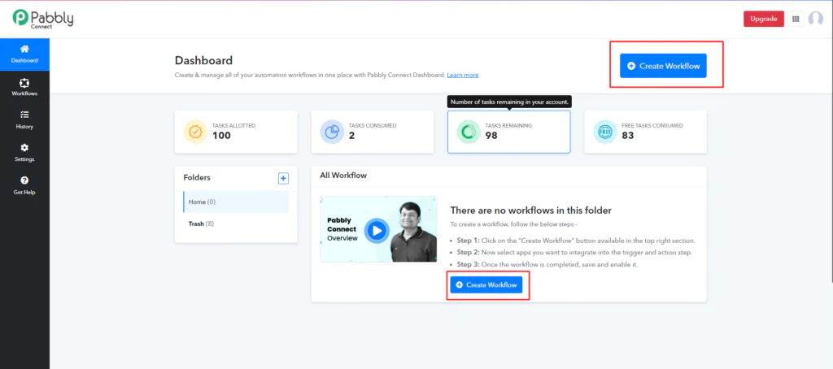Click the All Workflow heading
The image size is (833, 369).
343,176
